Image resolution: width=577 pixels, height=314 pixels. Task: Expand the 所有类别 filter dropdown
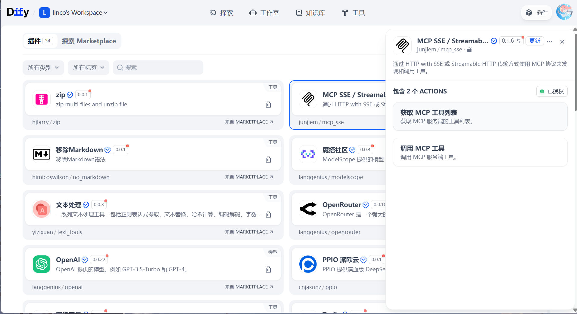pyautogui.click(x=43, y=68)
